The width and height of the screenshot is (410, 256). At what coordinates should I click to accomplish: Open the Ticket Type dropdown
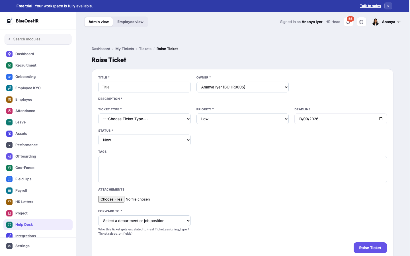tap(144, 119)
